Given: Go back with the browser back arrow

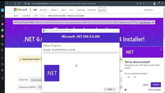Looking at the screenshot, I should [7, 4].
